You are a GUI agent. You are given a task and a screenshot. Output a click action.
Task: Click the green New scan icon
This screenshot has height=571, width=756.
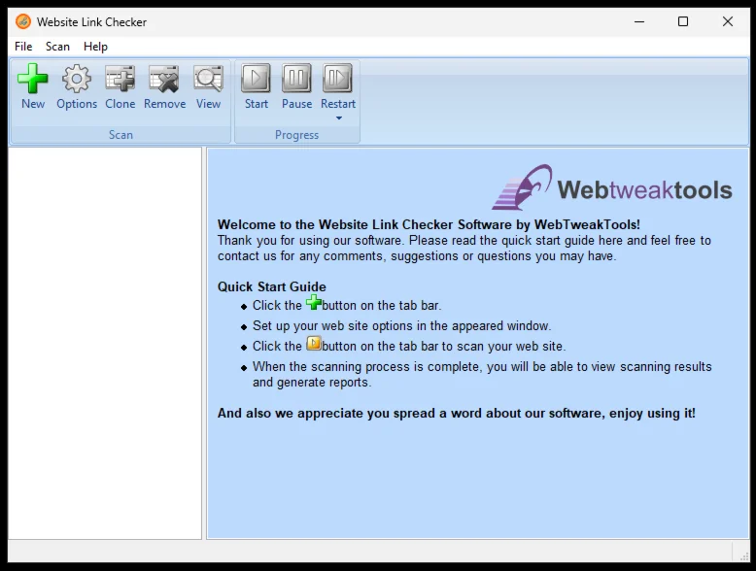point(33,79)
